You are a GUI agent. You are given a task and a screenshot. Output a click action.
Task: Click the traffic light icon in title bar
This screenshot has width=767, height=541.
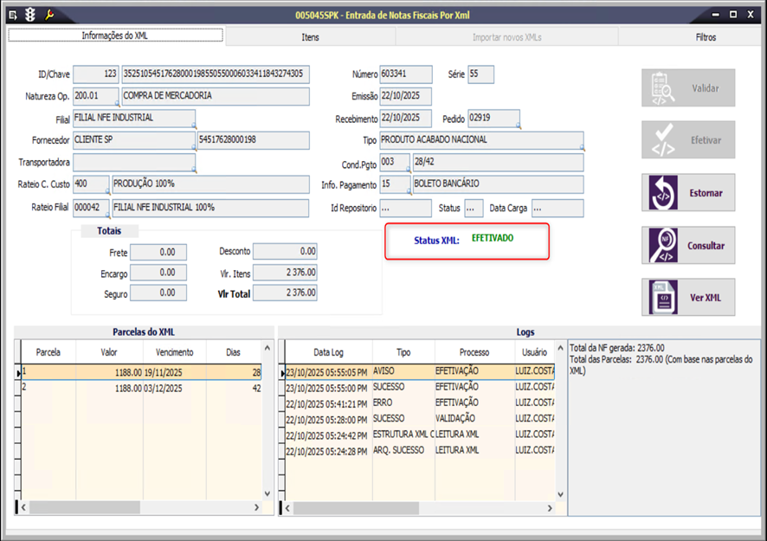[x=30, y=16]
